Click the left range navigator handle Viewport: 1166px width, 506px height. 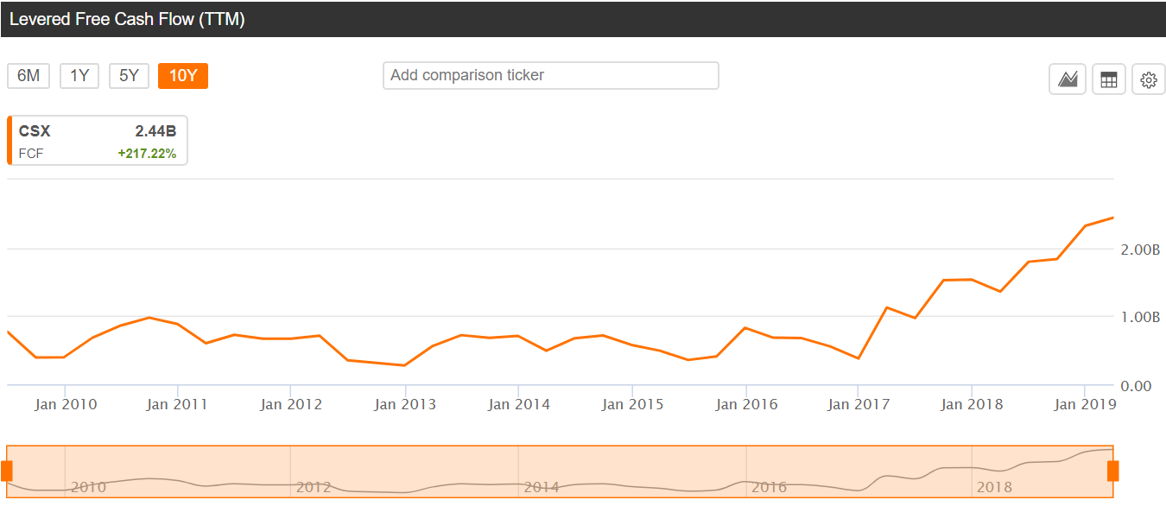[7, 471]
